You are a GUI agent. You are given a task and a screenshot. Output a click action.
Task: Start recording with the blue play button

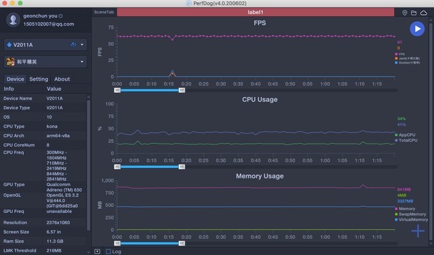coord(417,28)
